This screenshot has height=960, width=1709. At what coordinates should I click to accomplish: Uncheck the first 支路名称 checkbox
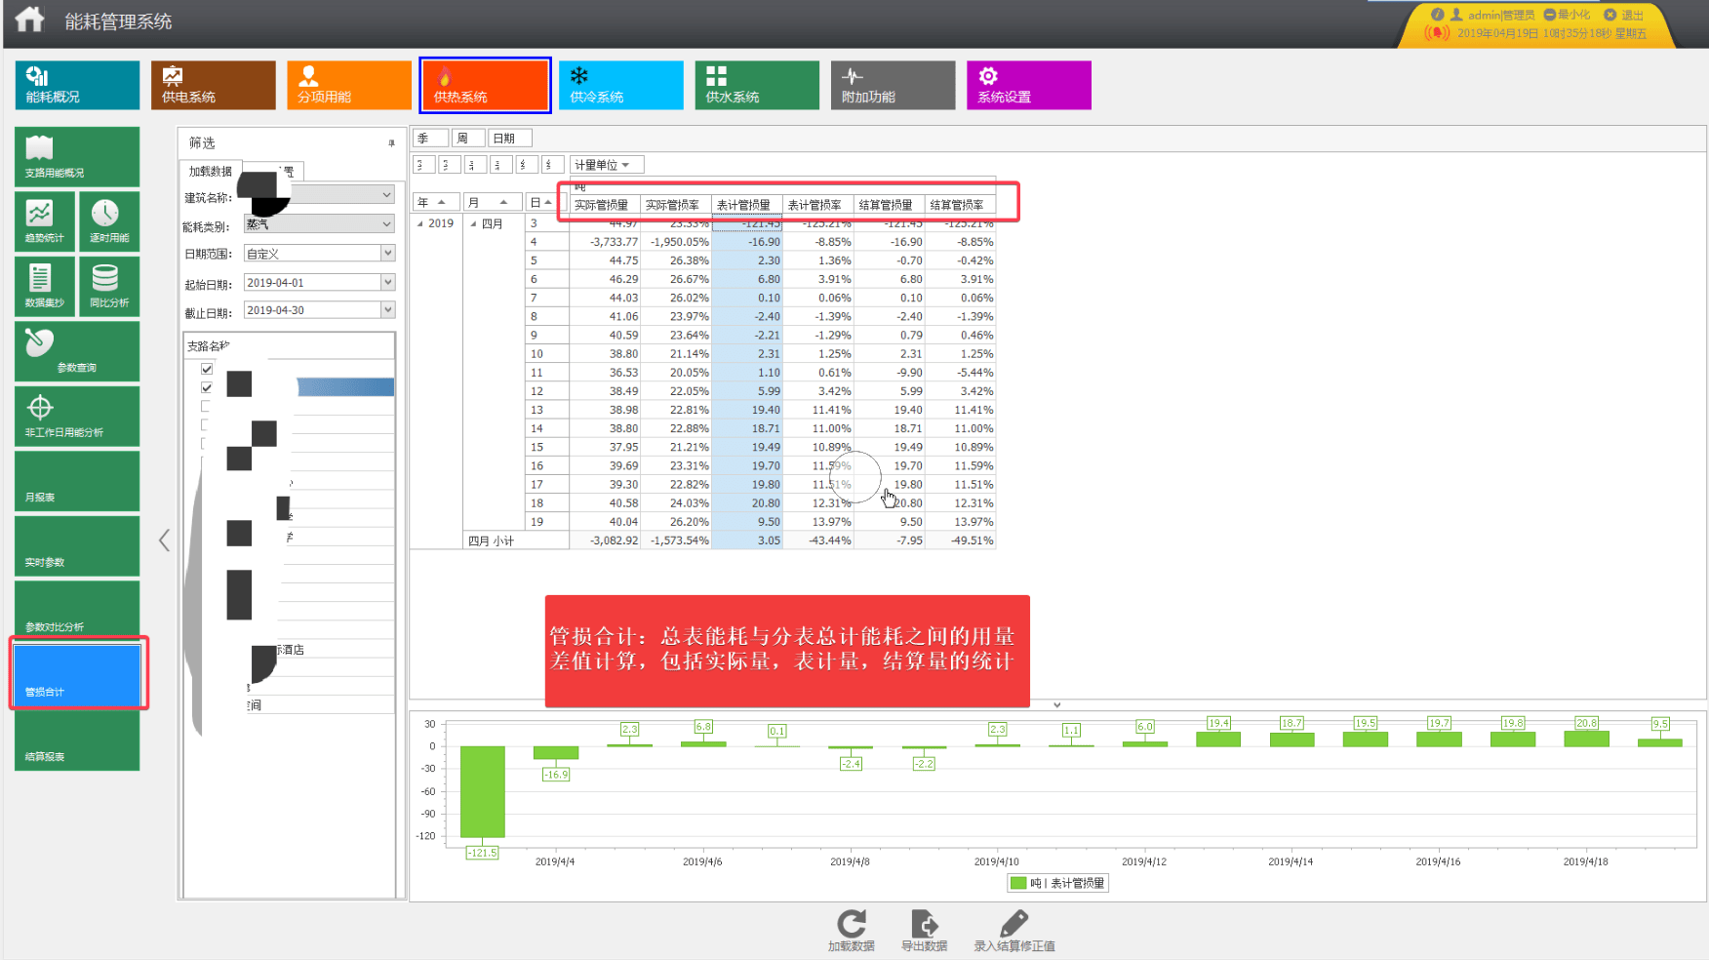[x=207, y=369]
